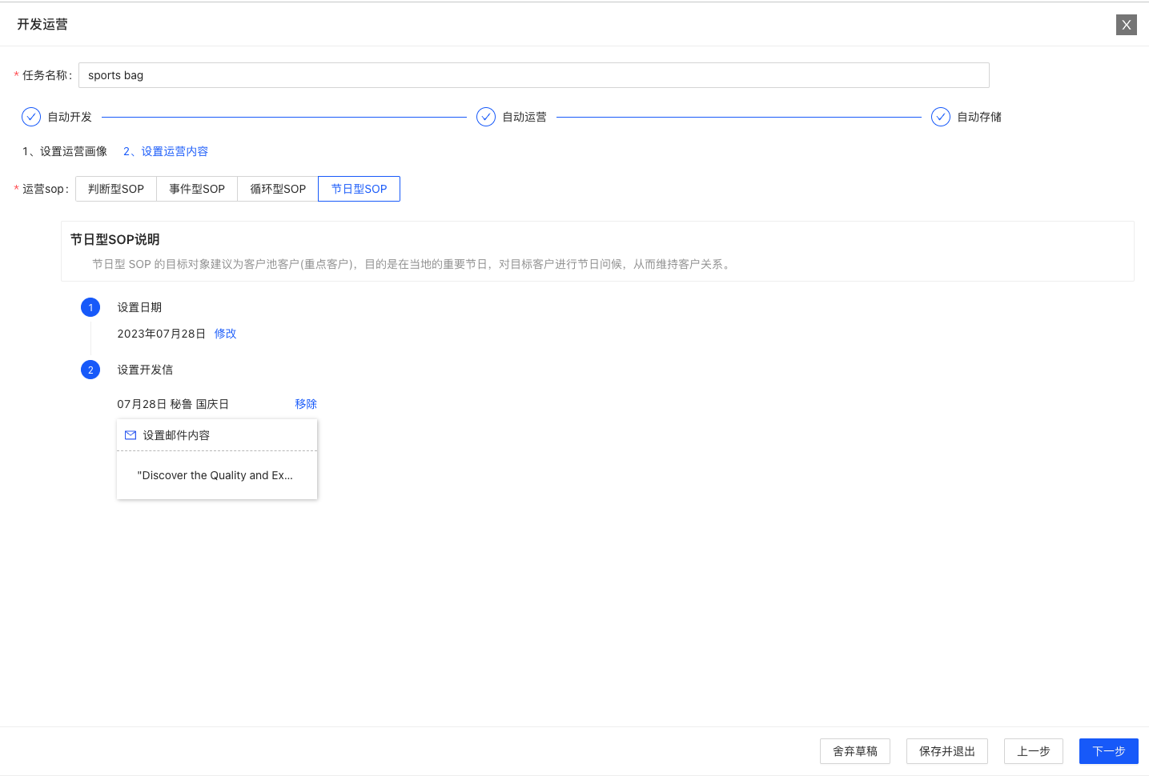1149x776 pixels.
Task: Click the 节日型SOP说明 heading
Action: point(115,239)
